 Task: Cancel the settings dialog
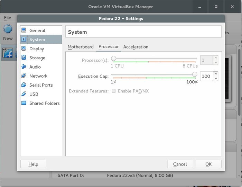pyautogui.click(x=180, y=164)
